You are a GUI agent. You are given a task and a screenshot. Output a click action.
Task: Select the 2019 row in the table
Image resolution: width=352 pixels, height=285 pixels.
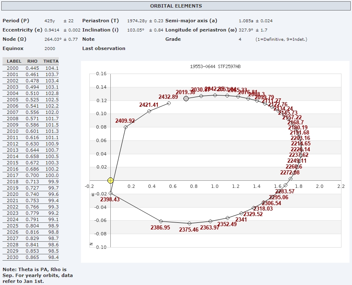pyautogui.click(x=31, y=188)
